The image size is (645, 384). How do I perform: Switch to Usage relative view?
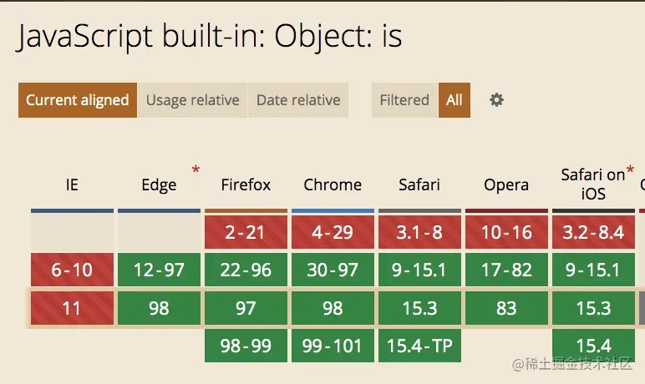coord(192,100)
